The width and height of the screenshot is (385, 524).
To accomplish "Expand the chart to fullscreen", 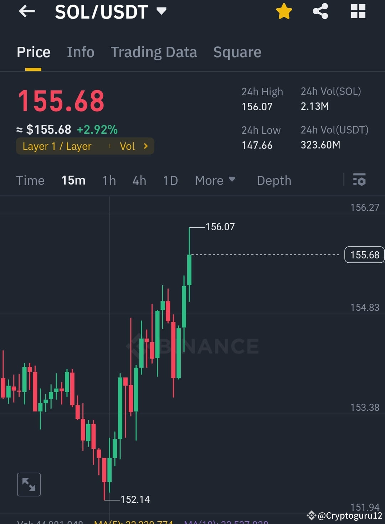I will 29,484.
